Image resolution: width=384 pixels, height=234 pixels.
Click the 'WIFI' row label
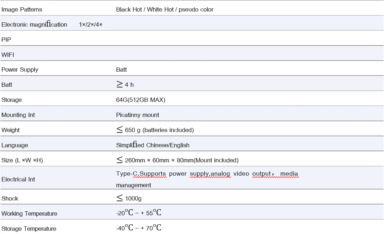click(x=8, y=55)
